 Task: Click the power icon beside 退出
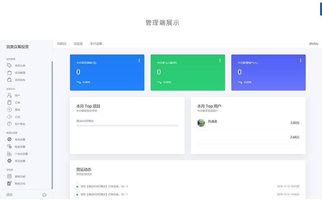(44, 195)
